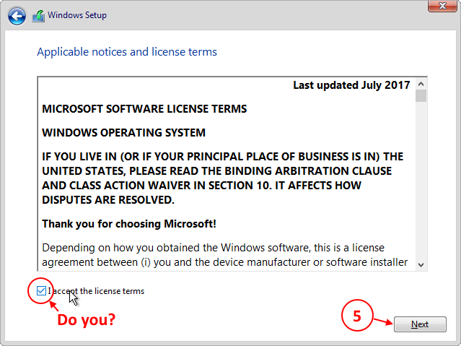Go back using the blue arrow button
461x346 pixels.
click(17, 16)
